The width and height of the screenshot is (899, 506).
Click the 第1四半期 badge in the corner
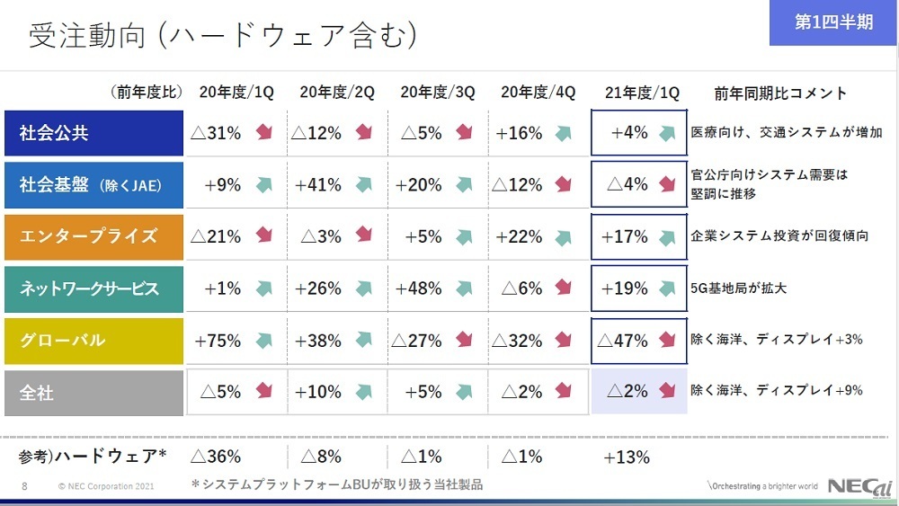click(x=833, y=22)
